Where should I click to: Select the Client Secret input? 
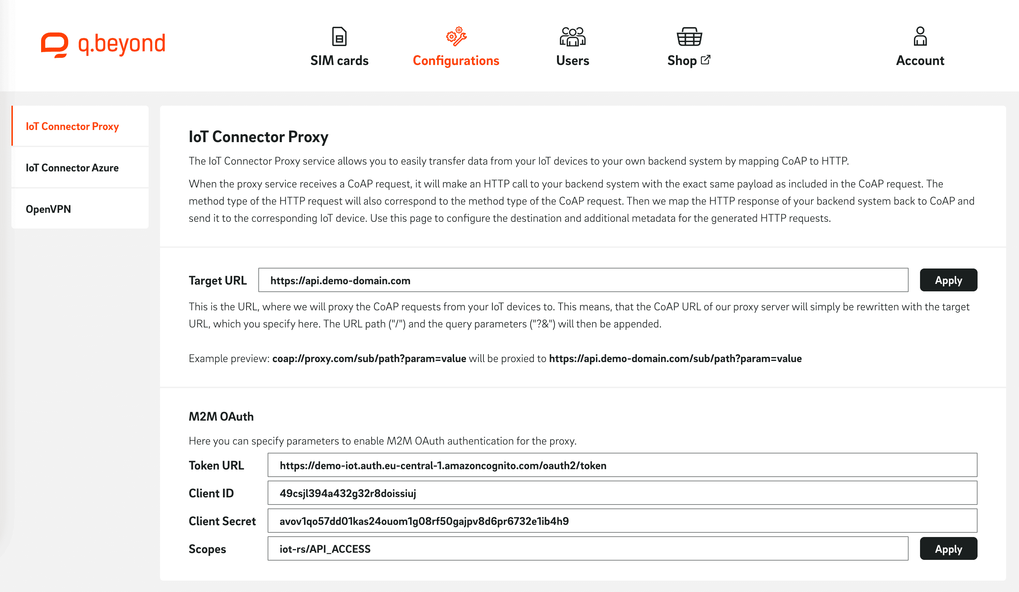point(622,521)
